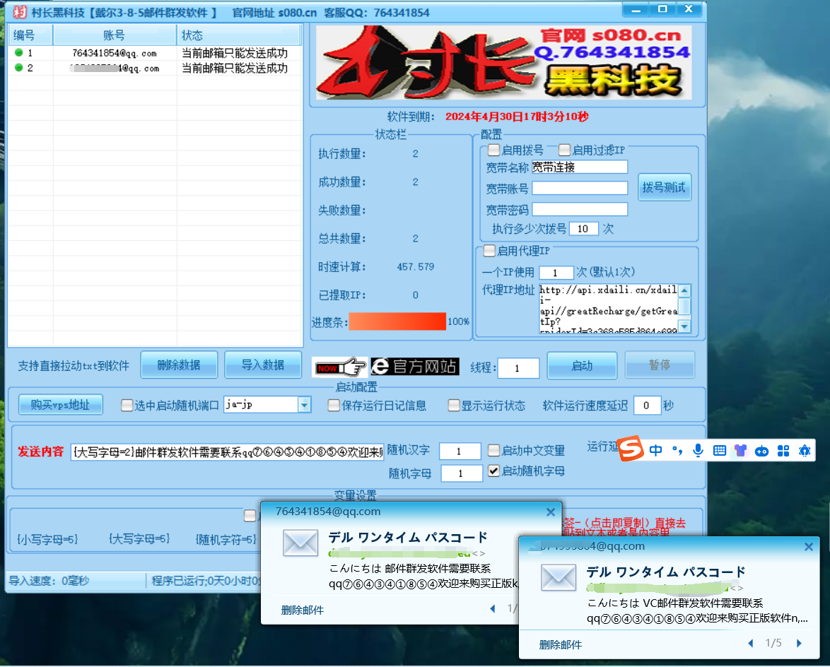
Task: Click the Sogou input method S logo
Action: 631,449
